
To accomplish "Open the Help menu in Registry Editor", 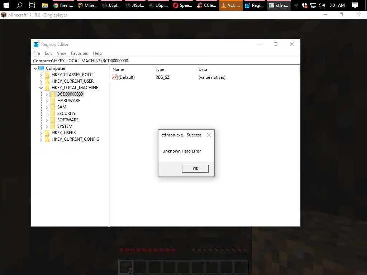I will coord(97,53).
